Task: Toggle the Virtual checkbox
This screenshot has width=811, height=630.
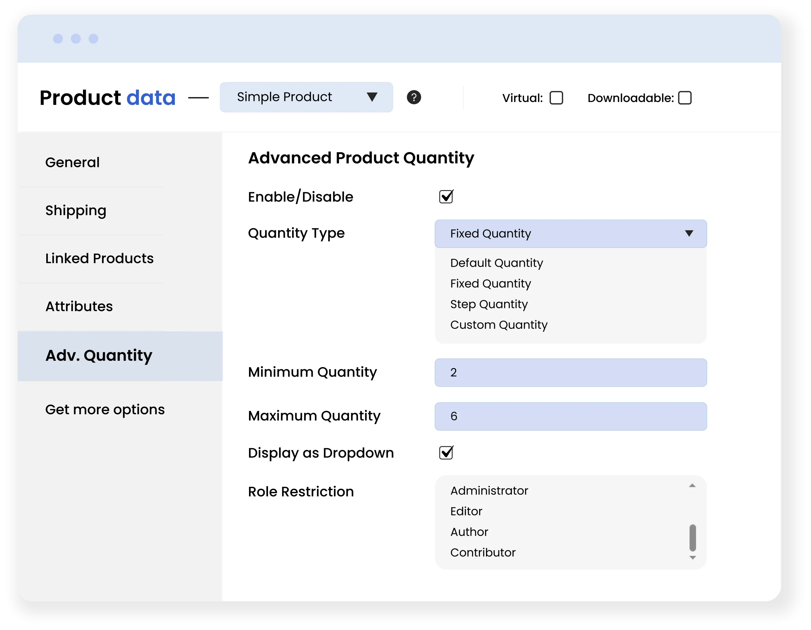Action: [x=556, y=98]
